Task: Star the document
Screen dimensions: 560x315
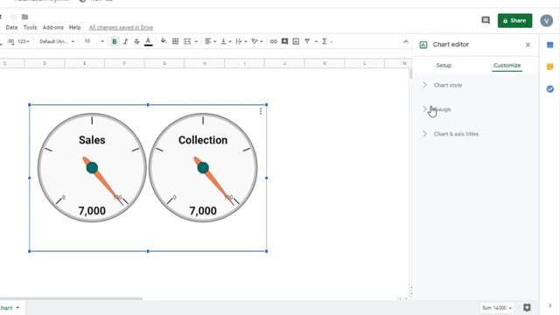Action: (x=14, y=17)
